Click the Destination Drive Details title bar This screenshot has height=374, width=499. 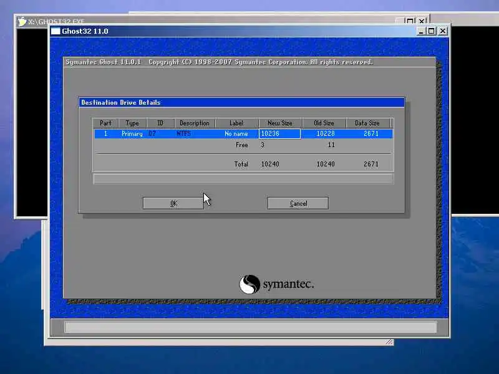[x=241, y=102]
